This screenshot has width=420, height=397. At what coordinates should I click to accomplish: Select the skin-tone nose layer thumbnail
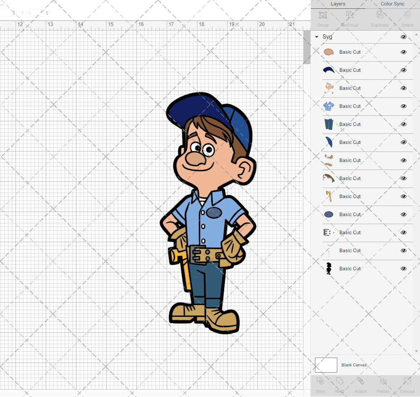[328, 52]
